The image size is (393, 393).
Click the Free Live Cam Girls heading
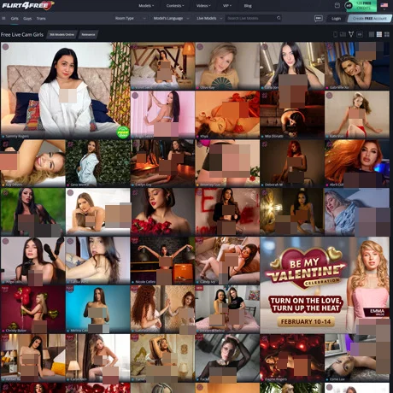(22, 35)
